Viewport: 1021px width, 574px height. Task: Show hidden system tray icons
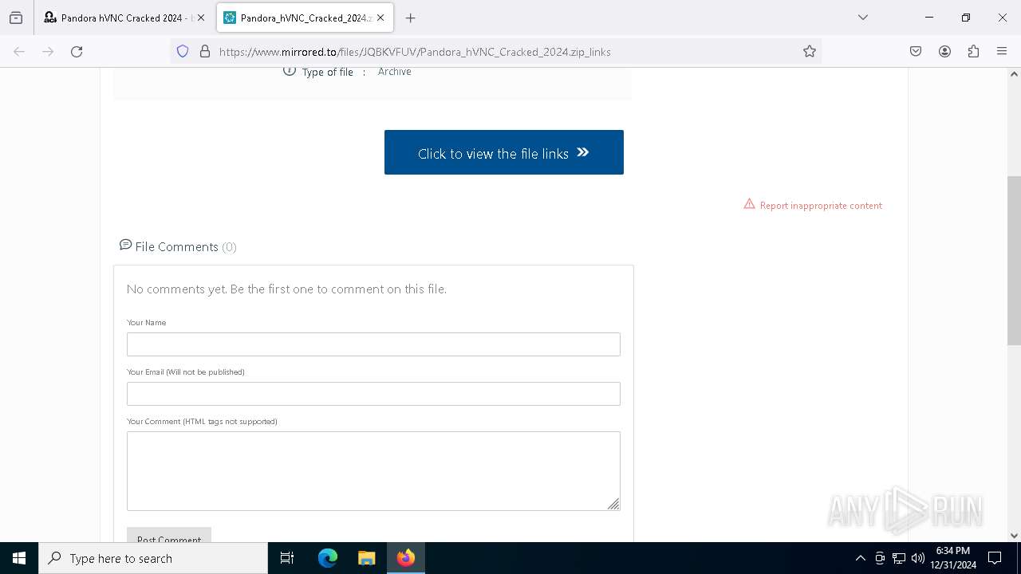tap(860, 558)
